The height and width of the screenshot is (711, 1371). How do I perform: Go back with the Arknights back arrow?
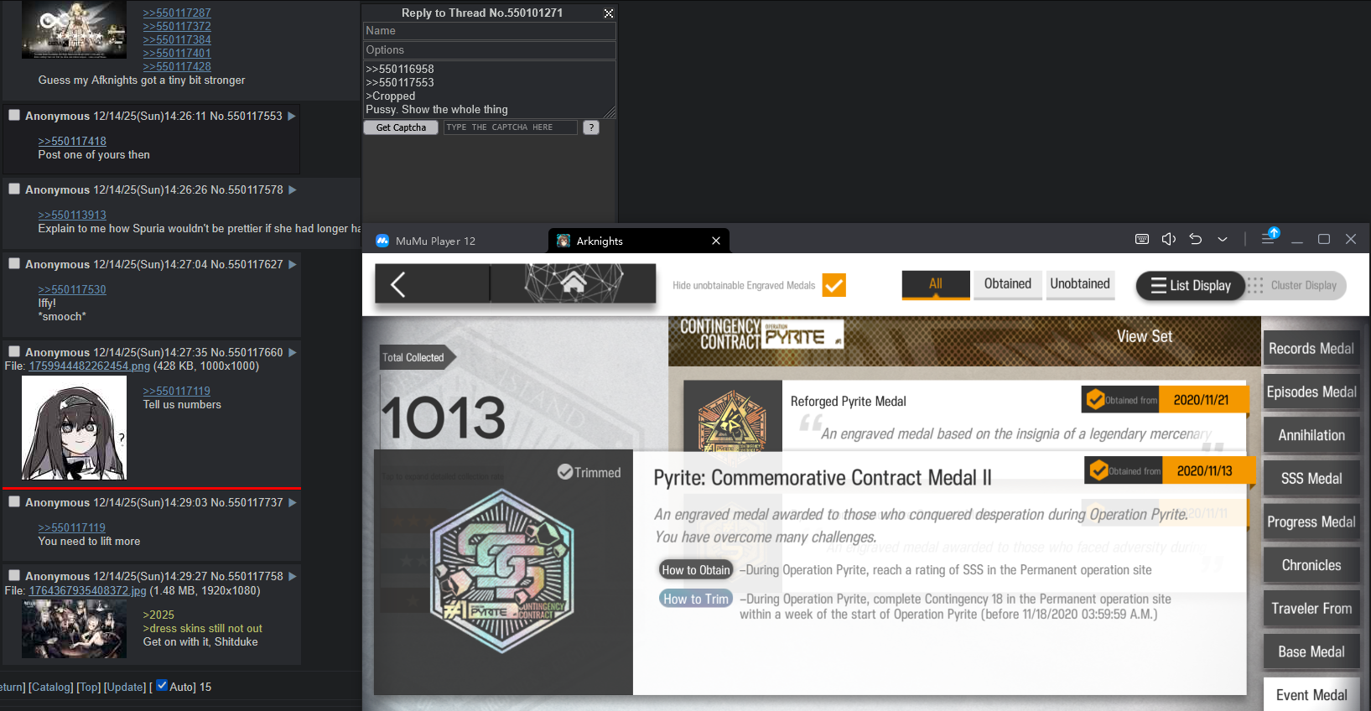(x=398, y=284)
